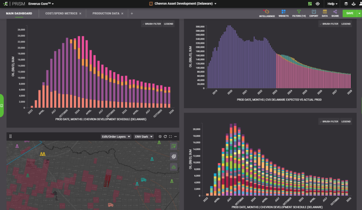
Task: Open the Intelligence panel icon
Action: click(x=267, y=12)
